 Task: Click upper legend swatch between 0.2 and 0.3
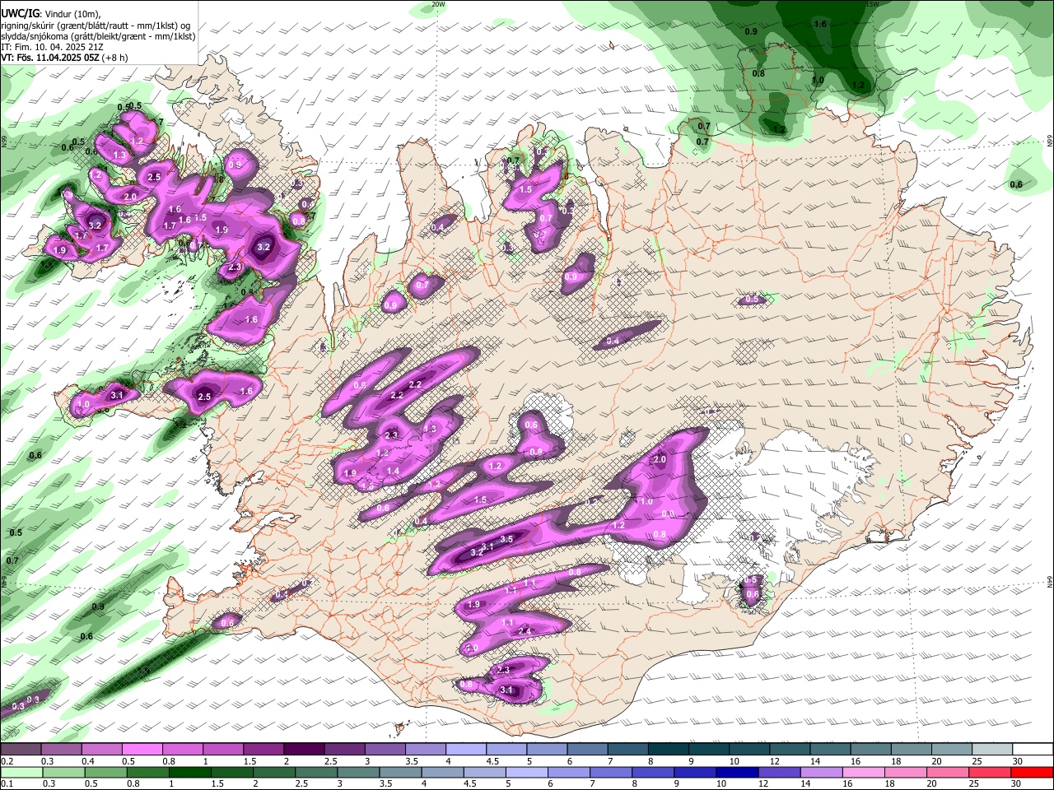coord(21,750)
